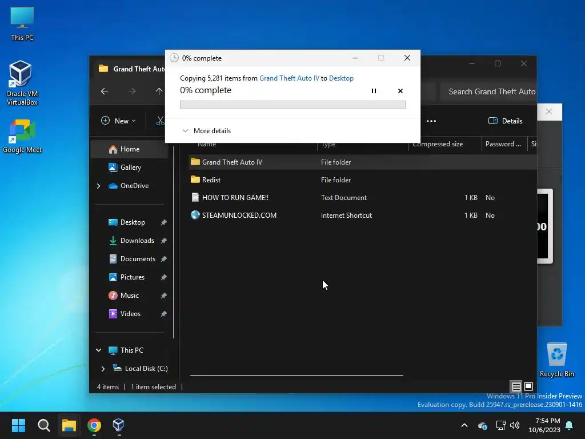Viewport: 585px width, 439px height.
Task: Go up one folder level
Action: pos(159,91)
